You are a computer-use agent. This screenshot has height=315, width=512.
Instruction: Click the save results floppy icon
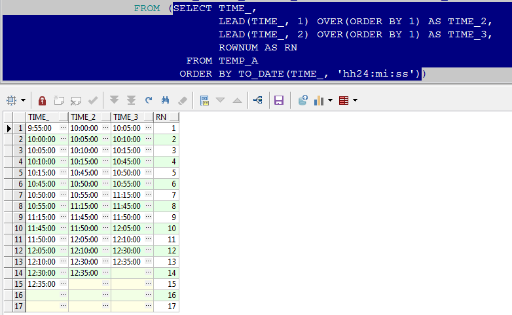[x=278, y=101]
